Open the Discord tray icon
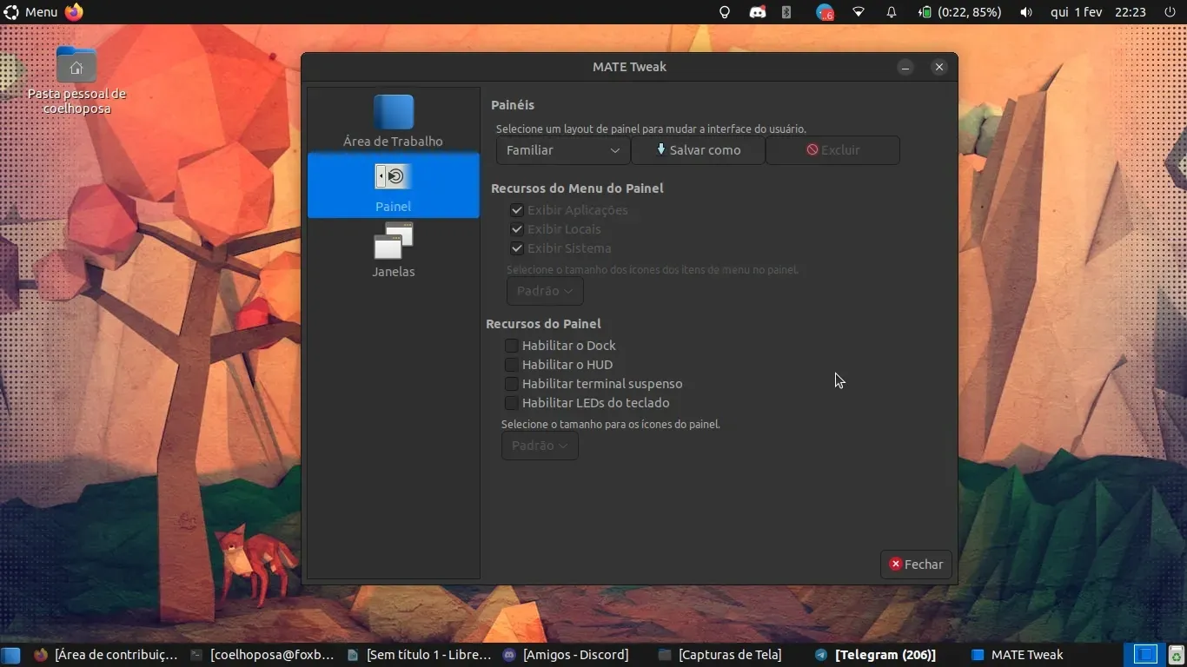Screen dimensions: 1187x667 758,12
